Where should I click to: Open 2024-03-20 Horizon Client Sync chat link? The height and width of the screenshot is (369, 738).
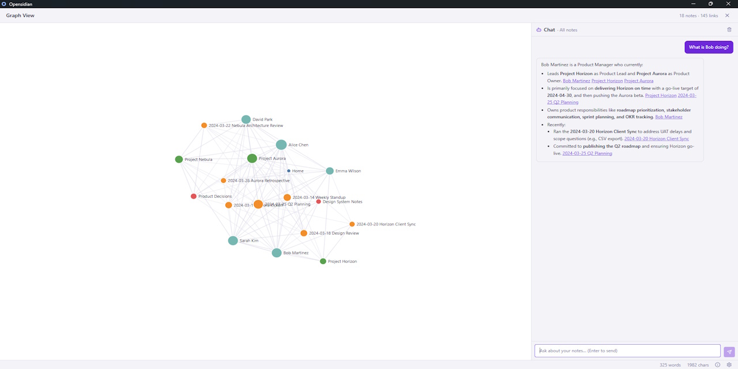click(656, 139)
